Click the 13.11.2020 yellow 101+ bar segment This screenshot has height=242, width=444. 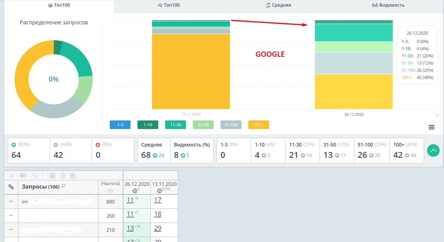pyautogui.click(x=191, y=71)
